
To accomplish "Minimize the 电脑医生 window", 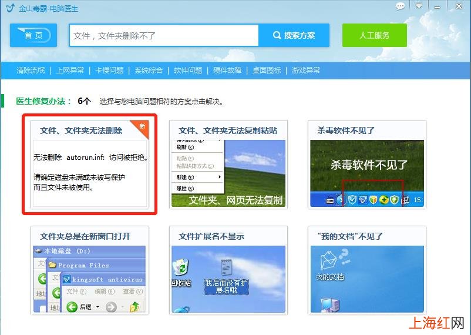I will coord(438,6).
